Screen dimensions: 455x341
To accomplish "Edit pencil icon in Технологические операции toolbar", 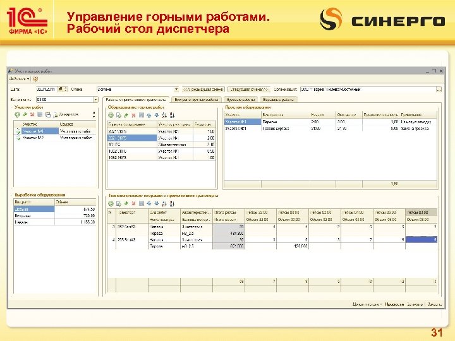I will [x=126, y=203].
